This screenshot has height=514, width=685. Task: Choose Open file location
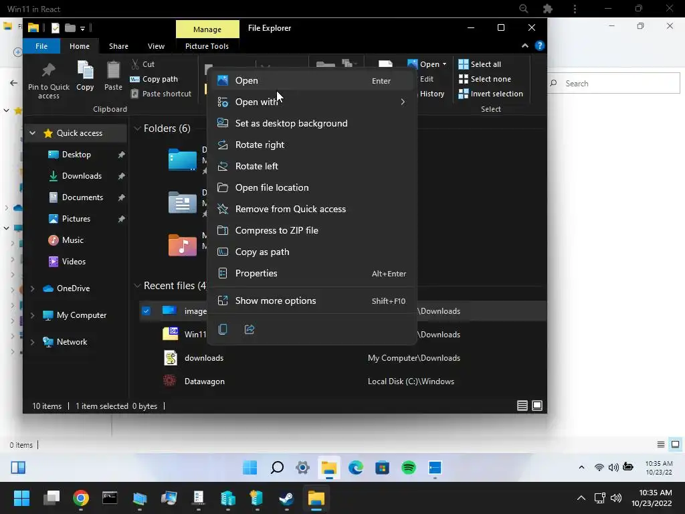point(312,187)
